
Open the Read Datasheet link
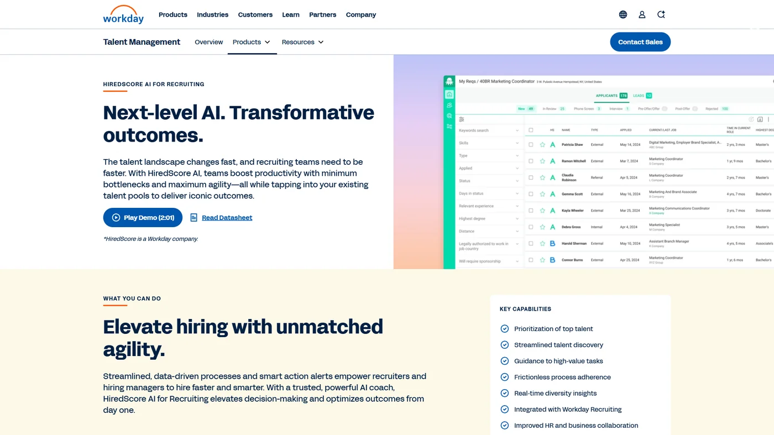click(x=227, y=218)
